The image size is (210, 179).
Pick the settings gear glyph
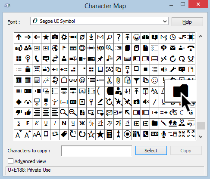pyautogui.click(x=64, y=37)
